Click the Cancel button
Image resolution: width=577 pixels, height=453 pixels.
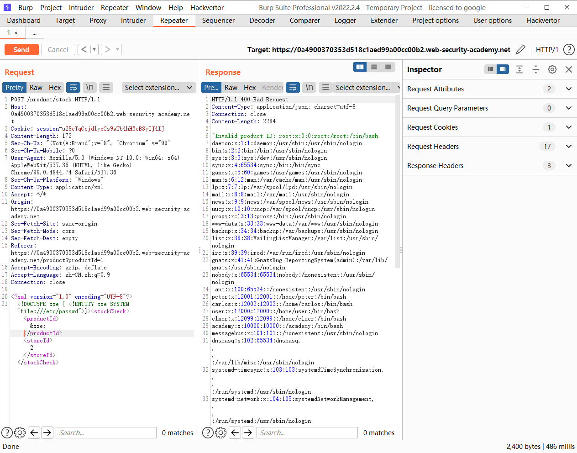point(58,49)
